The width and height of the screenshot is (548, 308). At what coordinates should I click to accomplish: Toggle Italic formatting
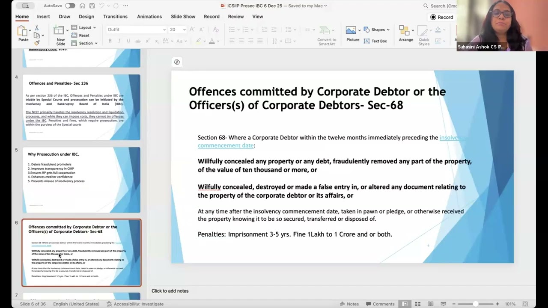119,41
